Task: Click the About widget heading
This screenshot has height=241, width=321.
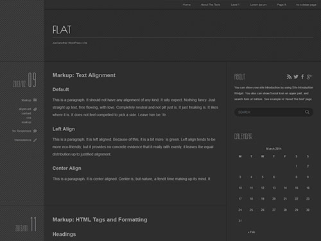Action: [x=239, y=76]
